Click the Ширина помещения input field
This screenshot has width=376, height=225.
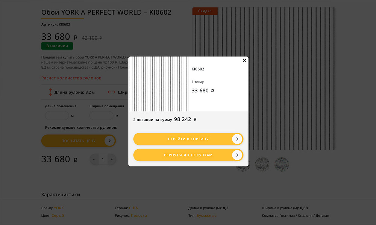pos(101,115)
